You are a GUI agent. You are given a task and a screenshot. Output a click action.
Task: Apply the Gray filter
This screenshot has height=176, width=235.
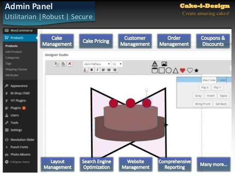198,96
